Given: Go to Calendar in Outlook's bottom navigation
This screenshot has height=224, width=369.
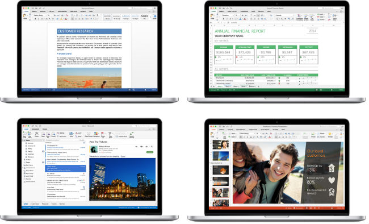Looking at the screenshot, I should (35, 204).
